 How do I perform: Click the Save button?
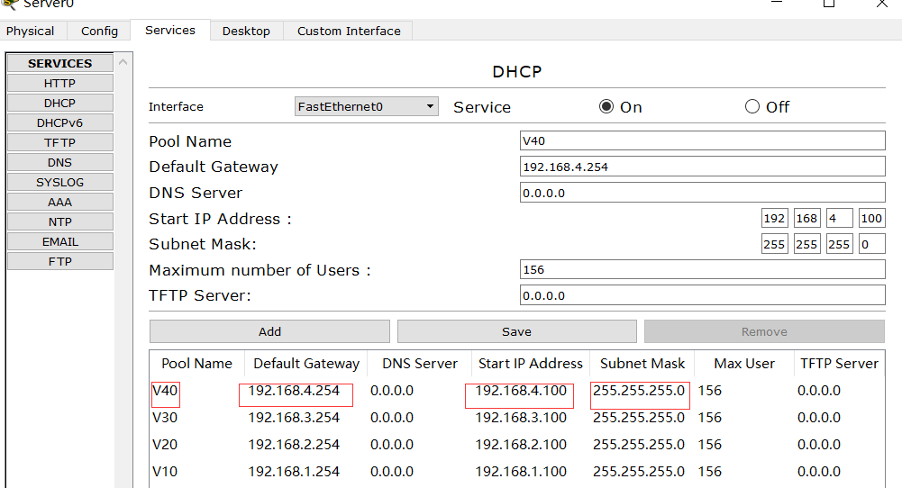point(516,331)
